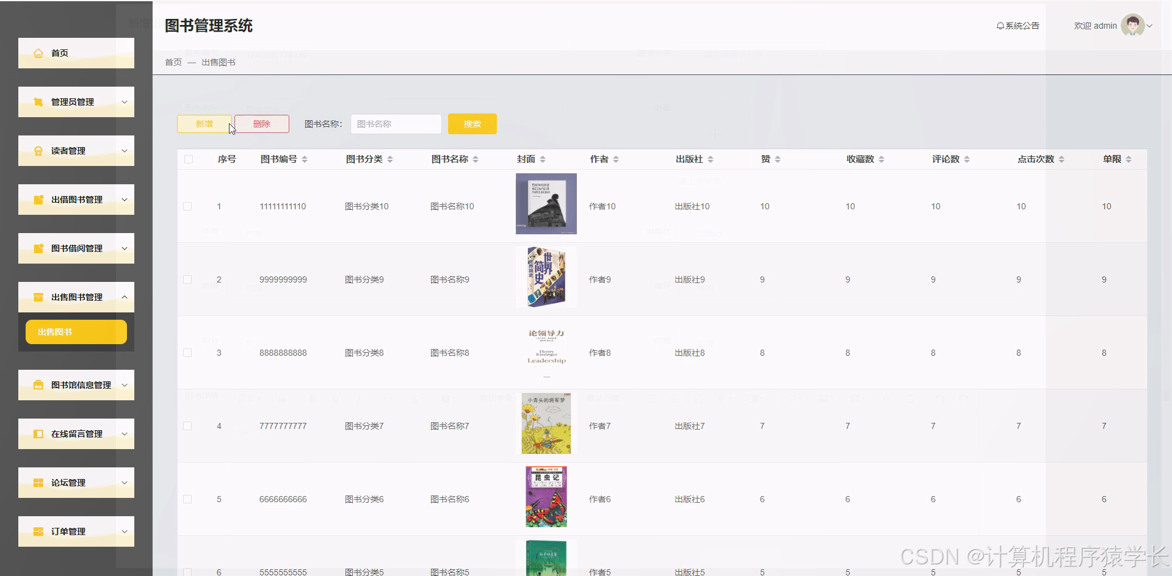Open the 图书名称10 cover thumbnail
This screenshot has width=1172, height=576.
coord(546,204)
